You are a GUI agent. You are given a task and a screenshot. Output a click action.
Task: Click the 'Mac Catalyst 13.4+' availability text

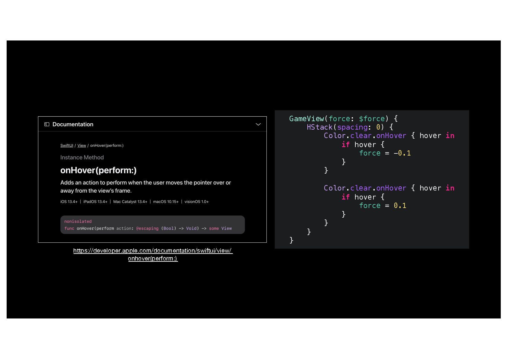pos(130,202)
